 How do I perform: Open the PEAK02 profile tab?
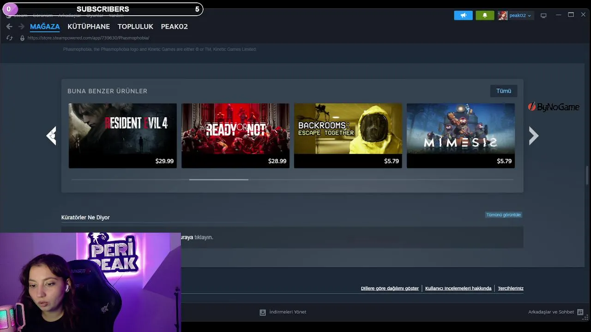174,27
